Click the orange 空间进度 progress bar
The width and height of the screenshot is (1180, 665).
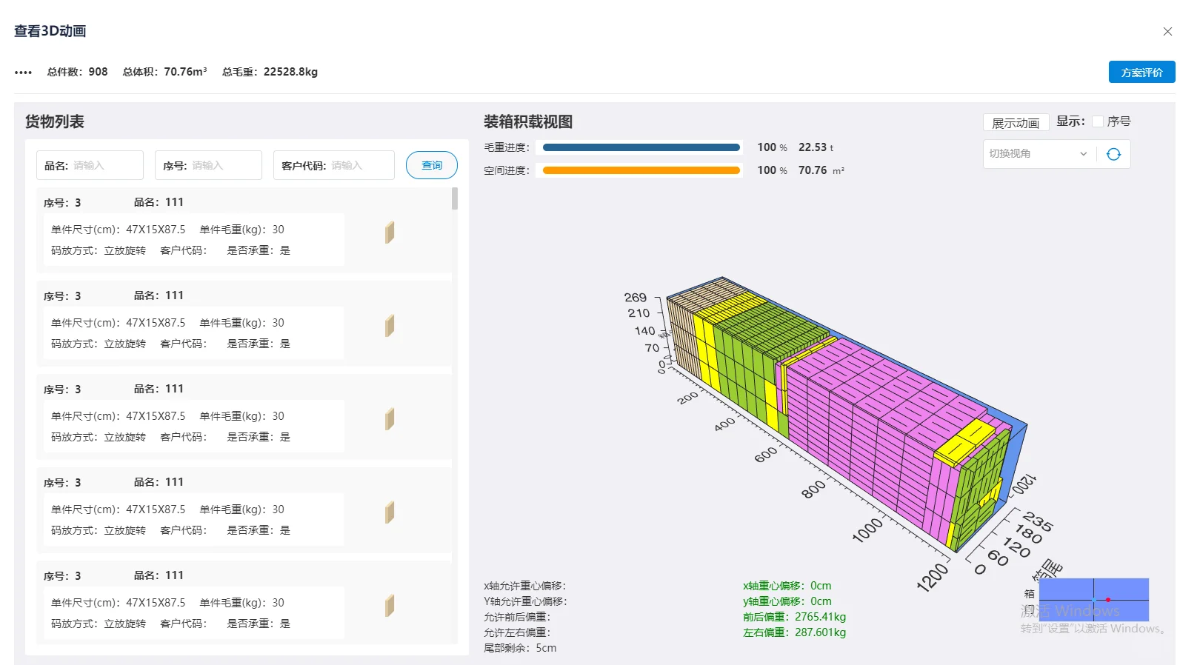tap(641, 170)
